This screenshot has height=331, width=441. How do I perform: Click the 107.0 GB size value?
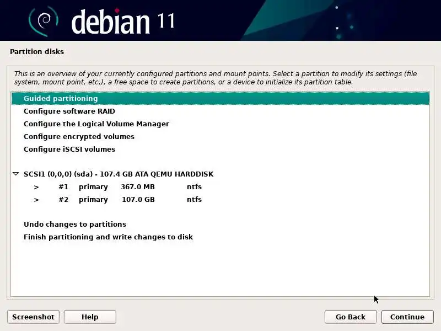138,200
